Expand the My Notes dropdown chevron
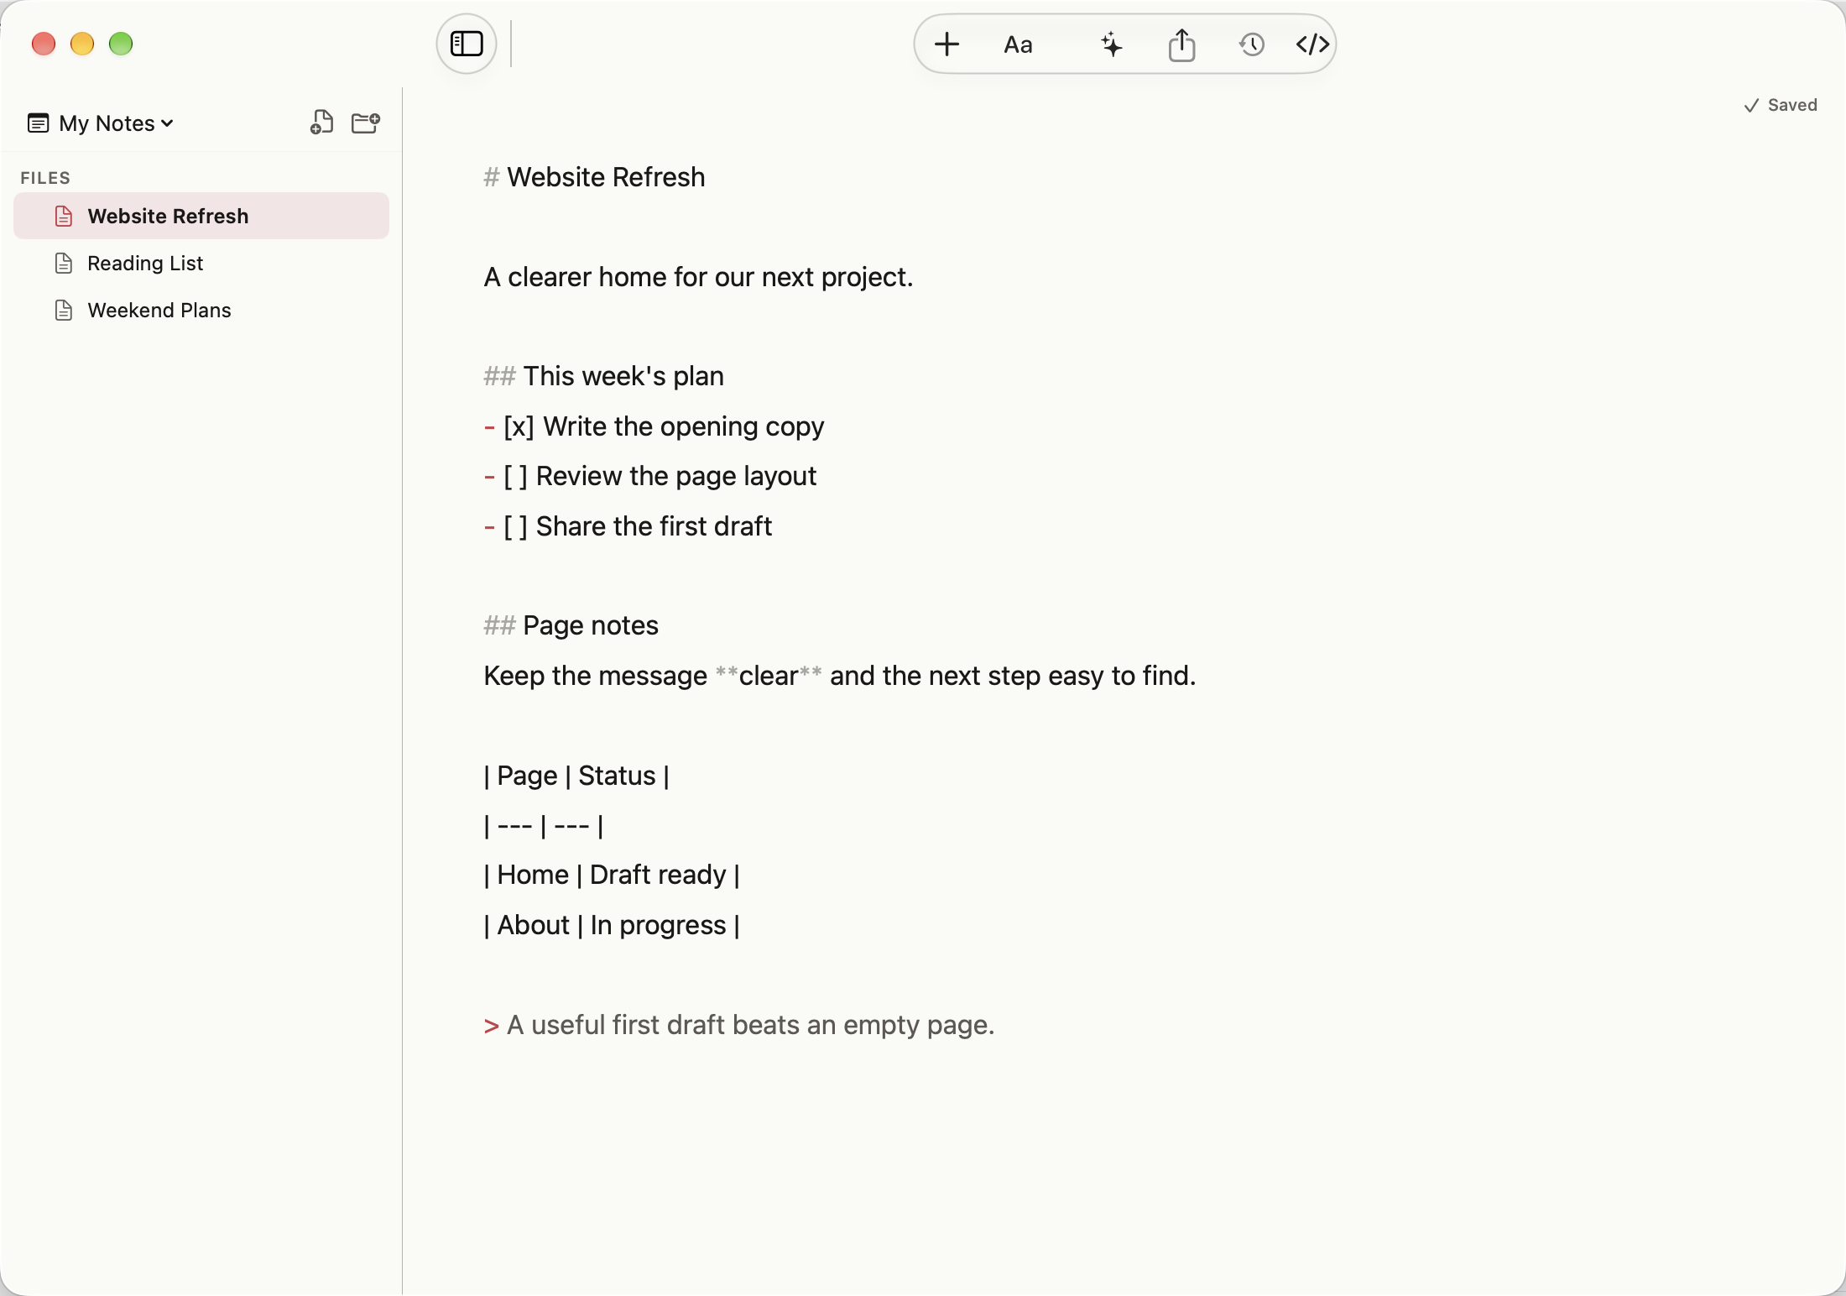 167,123
